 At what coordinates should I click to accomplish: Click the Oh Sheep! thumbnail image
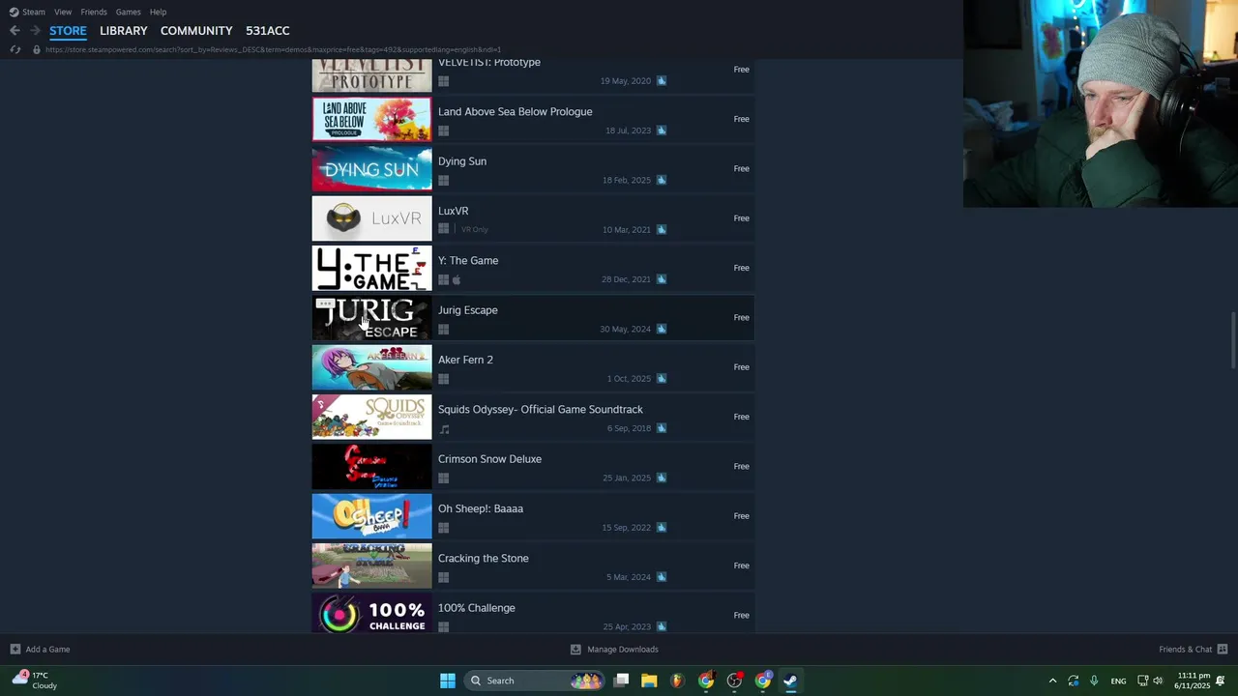point(371,516)
